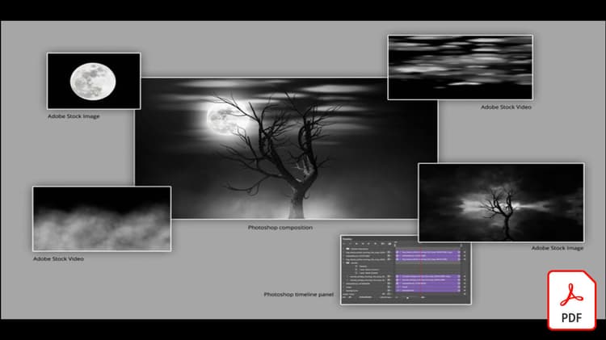Select the small bare tree stock image thumbnail
Image resolution: width=606 pixels, height=340 pixels.
(501, 203)
